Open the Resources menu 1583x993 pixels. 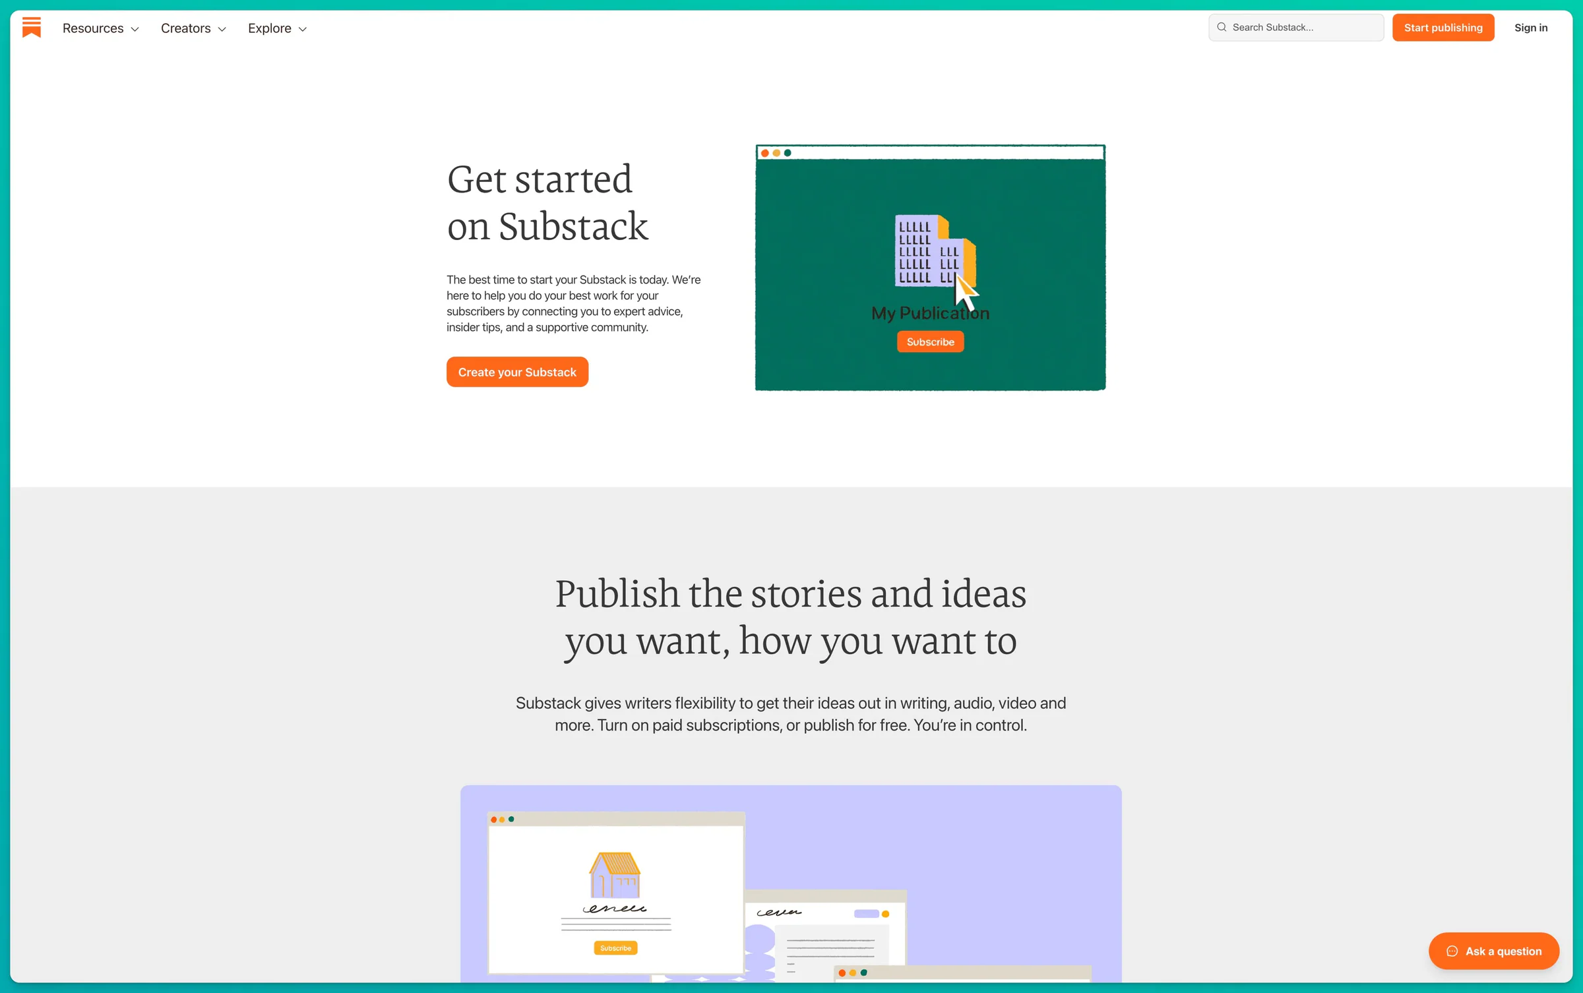pos(100,28)
